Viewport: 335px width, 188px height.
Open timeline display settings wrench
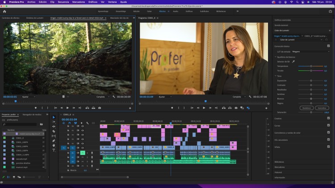coord(88,123)
